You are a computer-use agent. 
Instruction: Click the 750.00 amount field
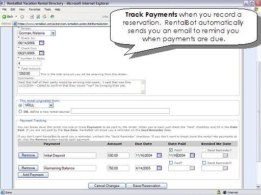tap(118, 168)
